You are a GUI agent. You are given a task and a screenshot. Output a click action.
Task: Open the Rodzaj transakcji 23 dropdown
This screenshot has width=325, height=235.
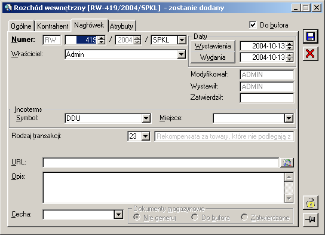click(146, 136)
